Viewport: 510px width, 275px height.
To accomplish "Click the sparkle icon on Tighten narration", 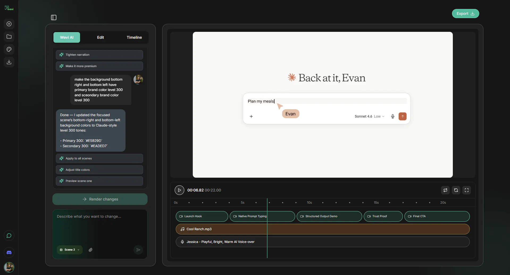I will (61, 55).
